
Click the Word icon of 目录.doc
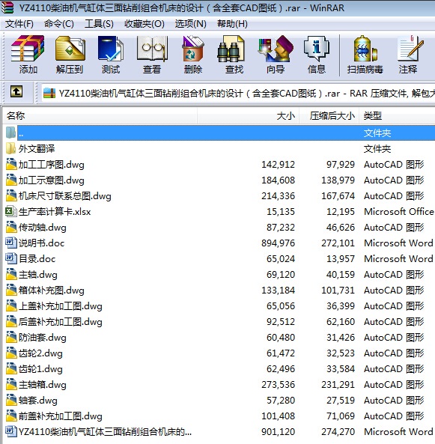[x=11, y=258]
